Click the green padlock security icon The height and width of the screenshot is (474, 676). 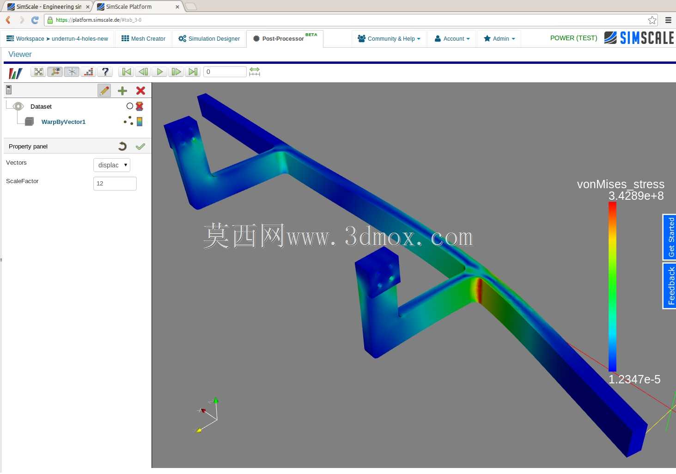click(50, 20)
